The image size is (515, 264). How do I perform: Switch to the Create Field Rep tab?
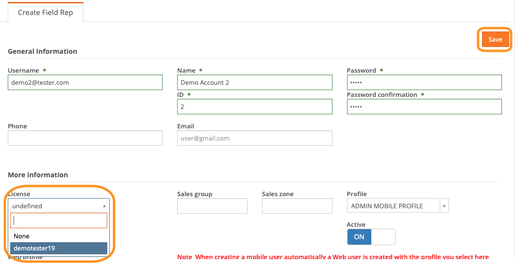(x=46, y=13)
